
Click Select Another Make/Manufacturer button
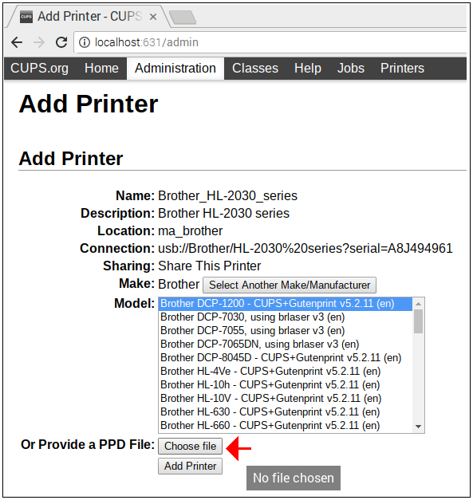[290, 285]
